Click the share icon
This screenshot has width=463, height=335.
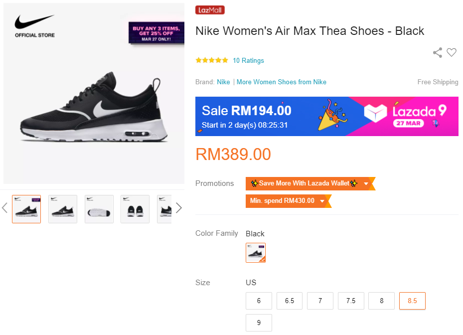click(438, 52)
